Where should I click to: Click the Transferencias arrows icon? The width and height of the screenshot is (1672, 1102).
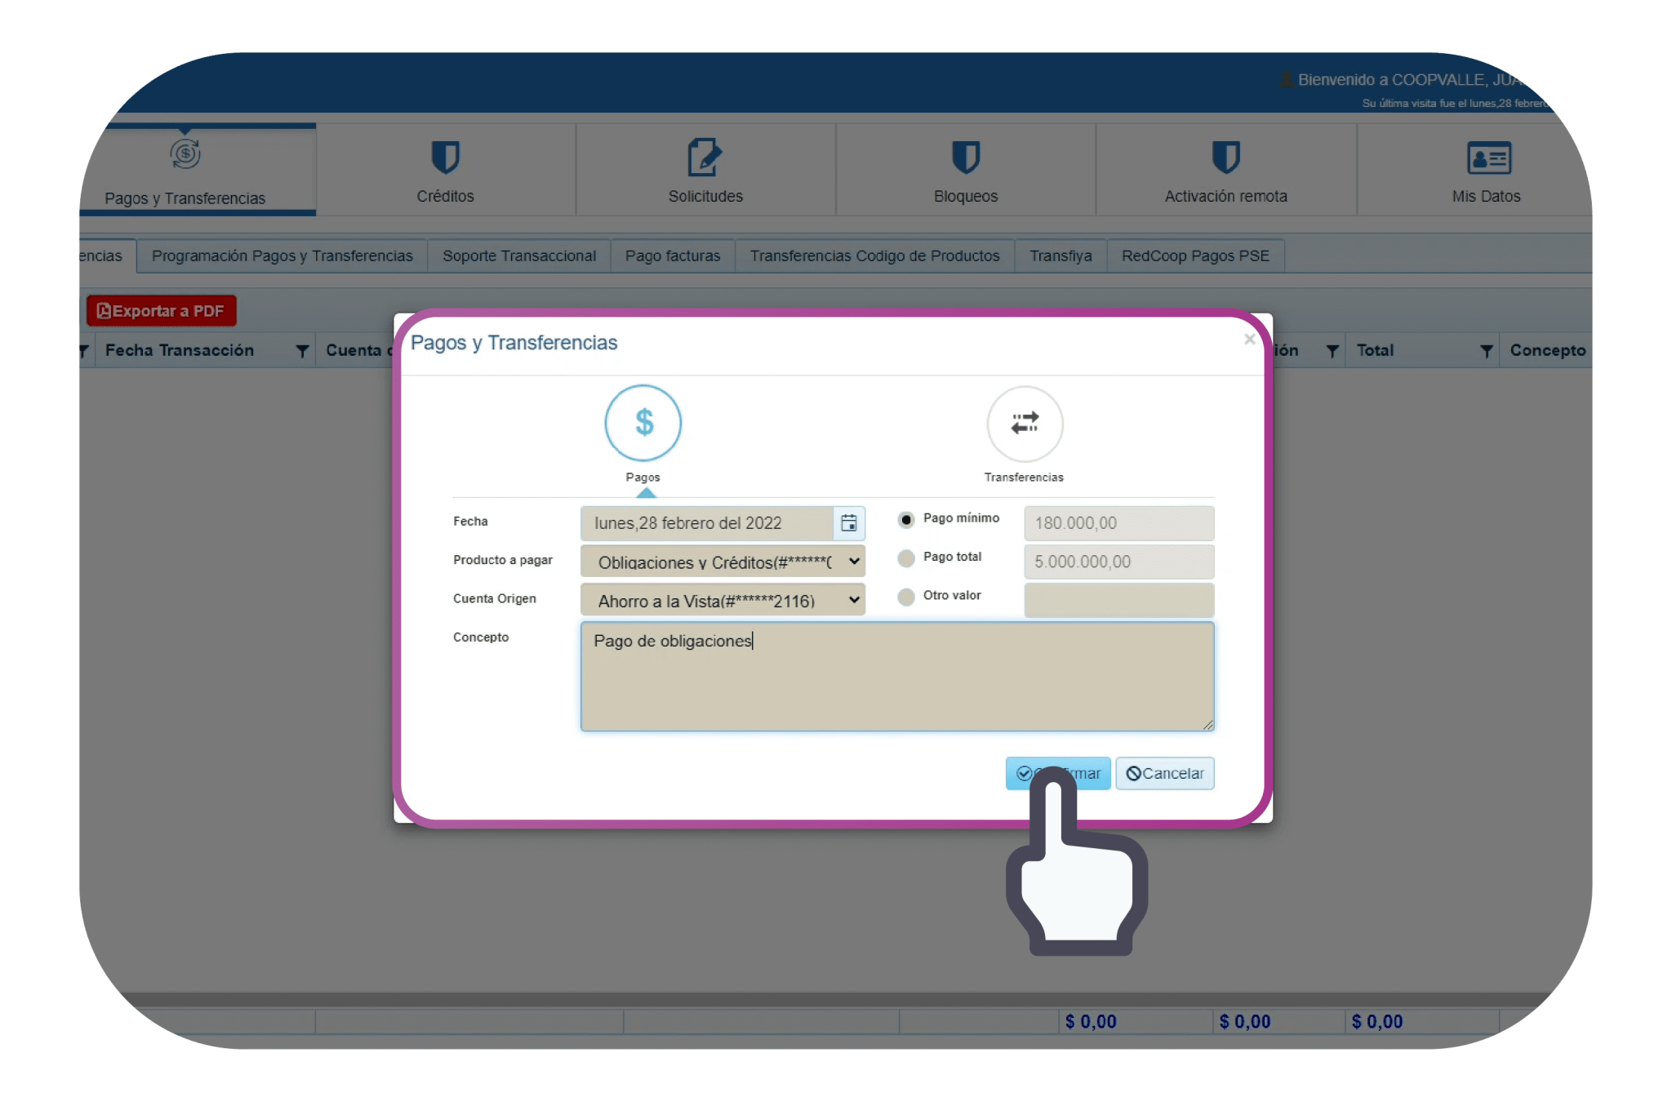tap(1025, 424)
